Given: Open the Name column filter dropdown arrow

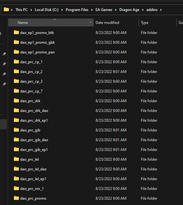Looking at the screenshot, I should pos(91,22).
